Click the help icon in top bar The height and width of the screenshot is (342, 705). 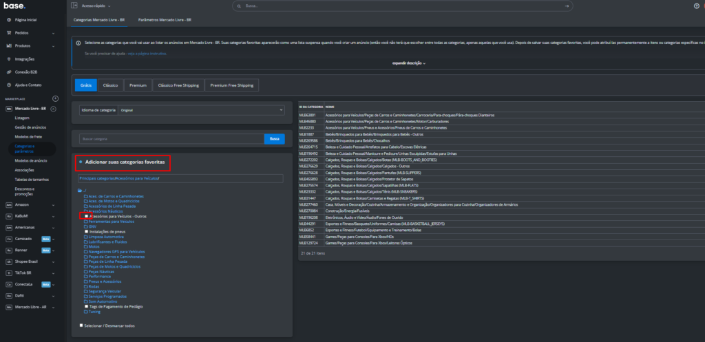pos(696,6)
